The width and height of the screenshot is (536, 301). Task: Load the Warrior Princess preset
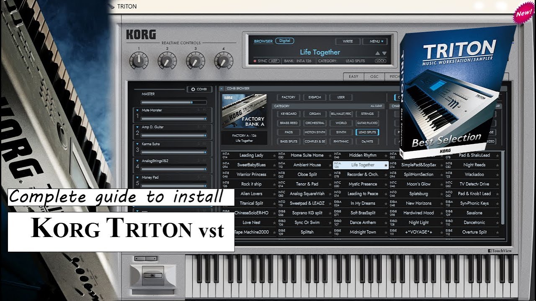click(x=251, y=175)
